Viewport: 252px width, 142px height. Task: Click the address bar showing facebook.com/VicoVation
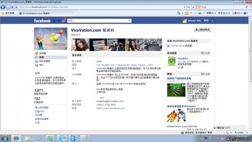100,7
